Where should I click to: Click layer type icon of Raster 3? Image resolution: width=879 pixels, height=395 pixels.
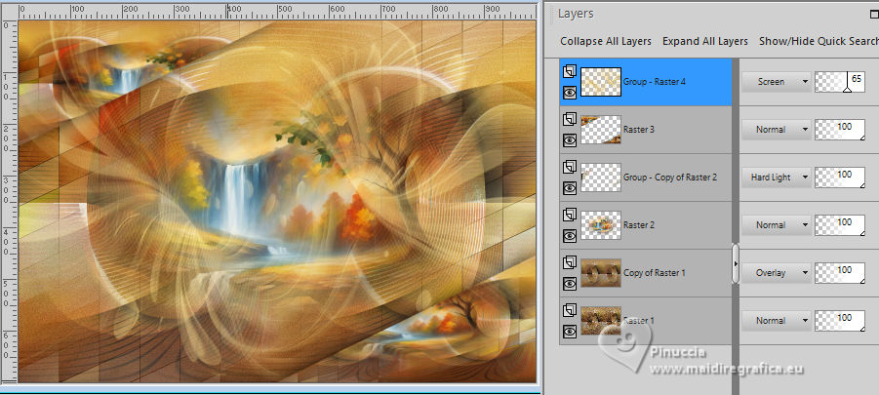(x=570, y=119)
